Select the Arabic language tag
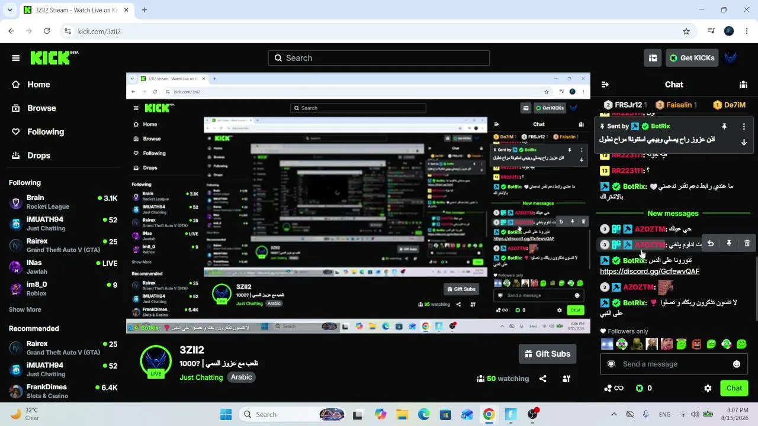This screenshot has width=758, height=426. 241,377
